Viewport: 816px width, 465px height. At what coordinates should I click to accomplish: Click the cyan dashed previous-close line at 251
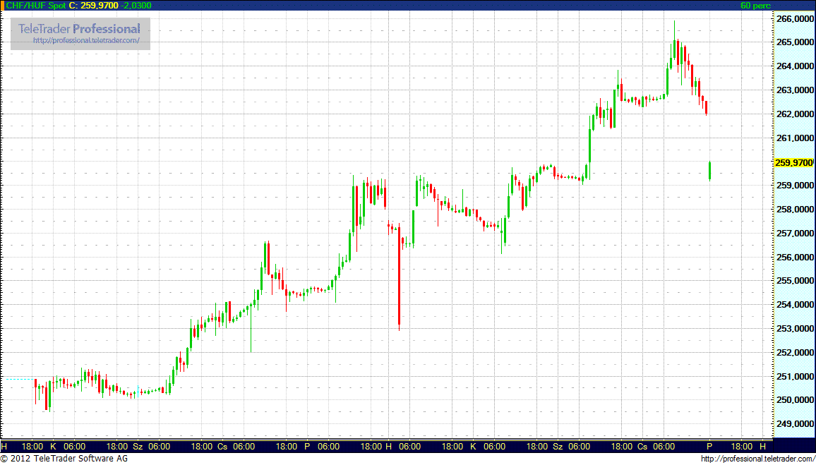20,379
